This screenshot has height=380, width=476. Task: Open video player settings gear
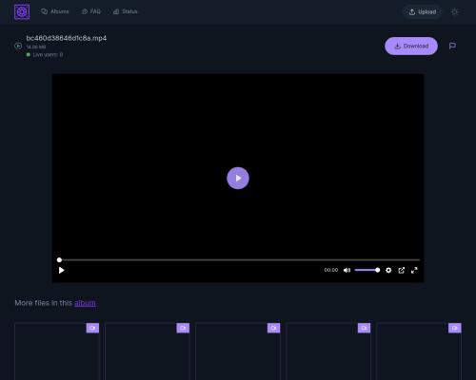[x=388, y=270]
